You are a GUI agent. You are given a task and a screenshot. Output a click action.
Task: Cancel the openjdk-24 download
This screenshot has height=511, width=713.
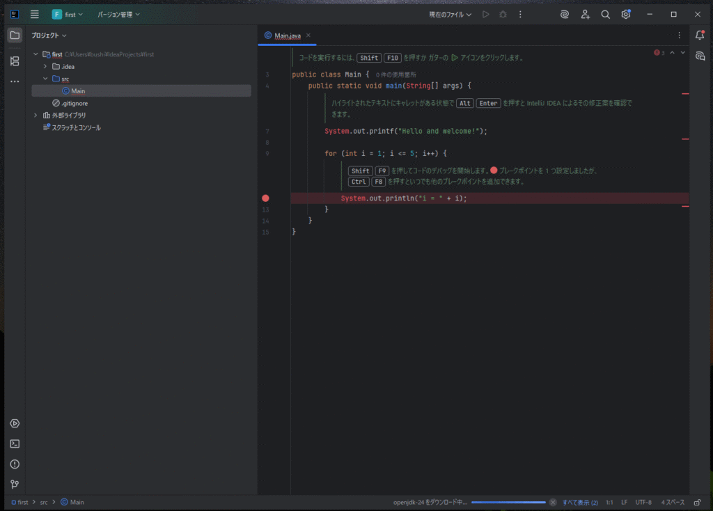(552, 503)
